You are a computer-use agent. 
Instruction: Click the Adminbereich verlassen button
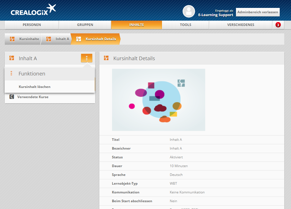(257, 12)
